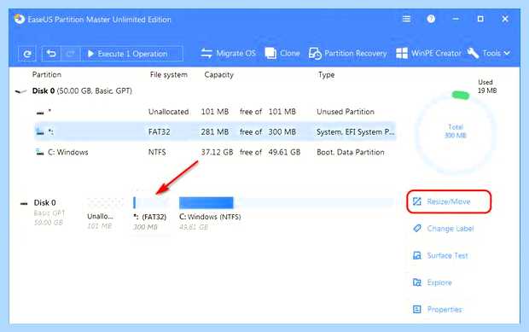Open Migrate OS
Viewport: 529px width, 332px height.
[229, 53]
